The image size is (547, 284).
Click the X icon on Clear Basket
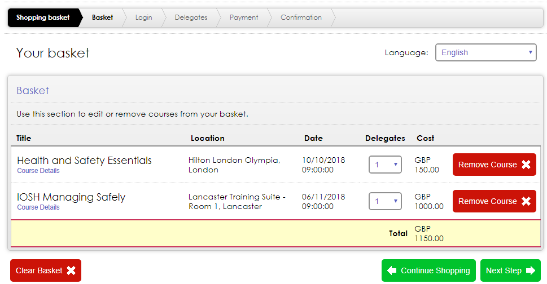(71, 270)
